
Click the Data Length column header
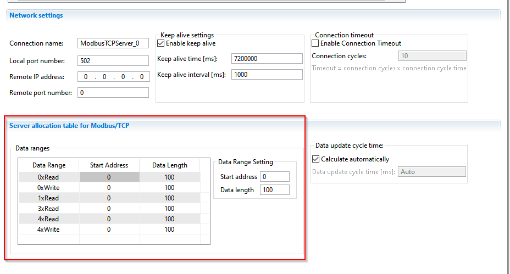(x=170, y=165)
